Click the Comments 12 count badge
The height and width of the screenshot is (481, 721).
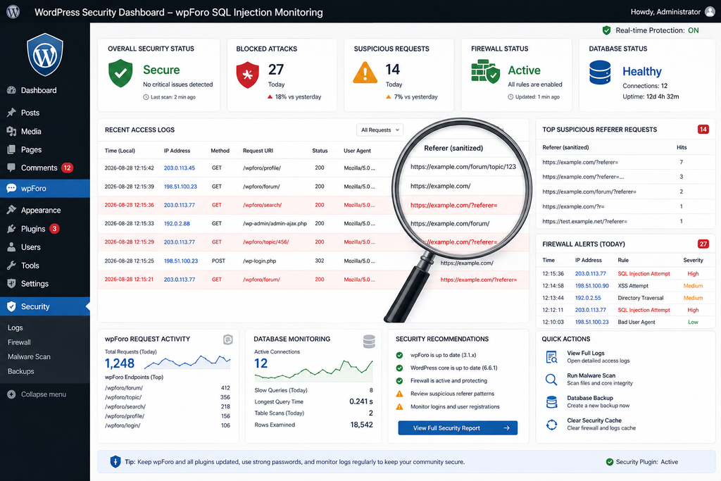click(67, 168)
